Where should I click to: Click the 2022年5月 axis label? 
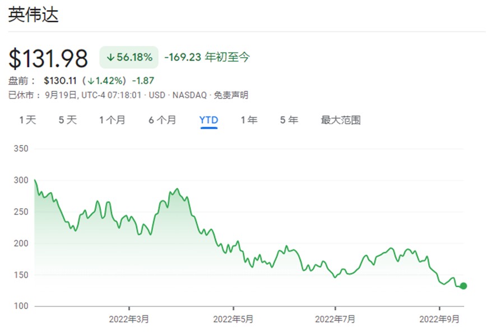tap(233, 319)
